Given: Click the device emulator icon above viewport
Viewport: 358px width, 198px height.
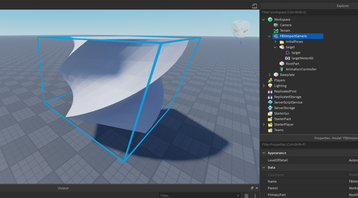Looking at the screenshot, I should click(x=254, y=6).
